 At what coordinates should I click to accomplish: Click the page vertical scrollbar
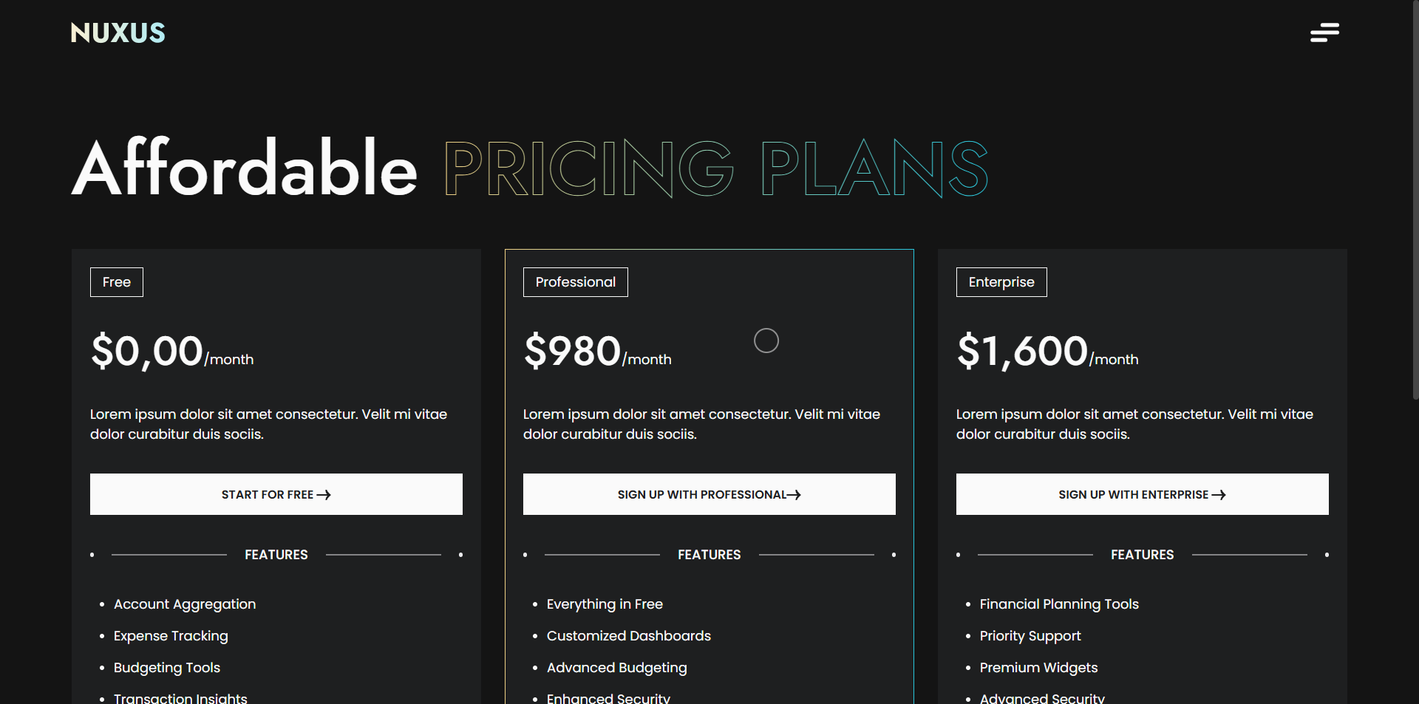click(x=1415, y=200)
